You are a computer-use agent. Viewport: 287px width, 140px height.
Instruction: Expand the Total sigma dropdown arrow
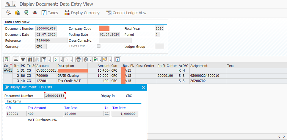tap(61, 59)
